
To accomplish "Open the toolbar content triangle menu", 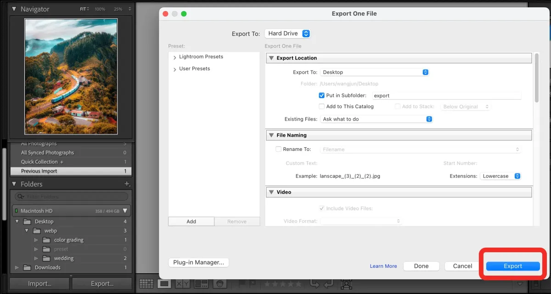I will (x=519, y=284).
